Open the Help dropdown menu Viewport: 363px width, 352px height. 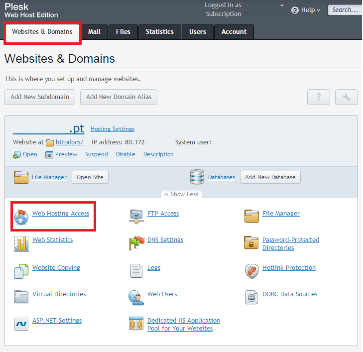pos(306,10)
